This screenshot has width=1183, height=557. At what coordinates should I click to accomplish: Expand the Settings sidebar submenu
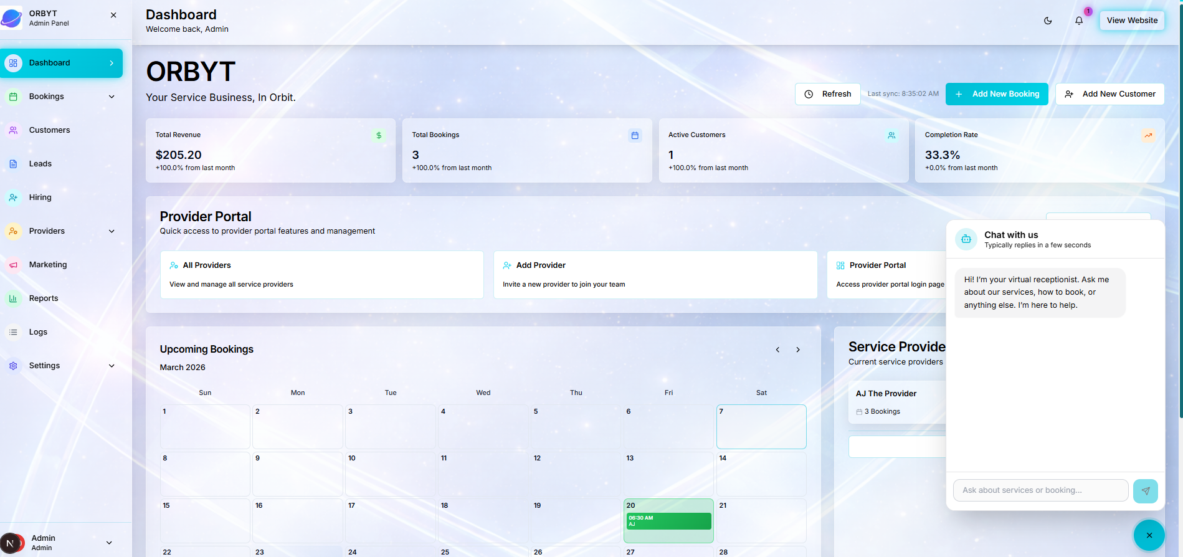tap(112, 366)
